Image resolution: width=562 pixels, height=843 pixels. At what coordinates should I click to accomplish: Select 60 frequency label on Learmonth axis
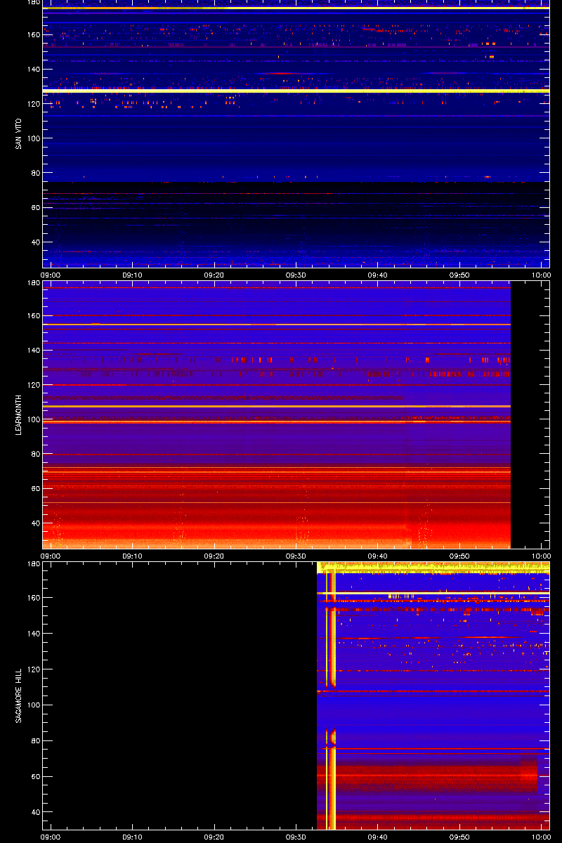(34, 488)
